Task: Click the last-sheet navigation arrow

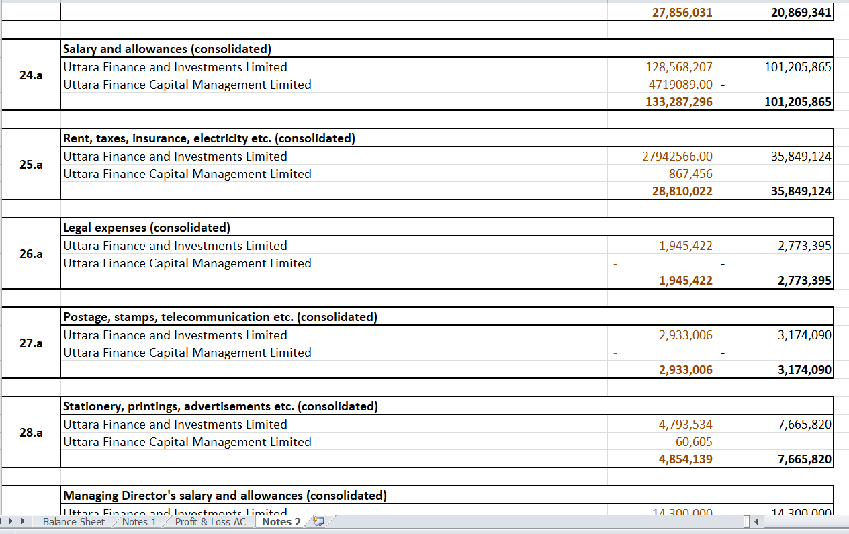Action: point(25,521)
